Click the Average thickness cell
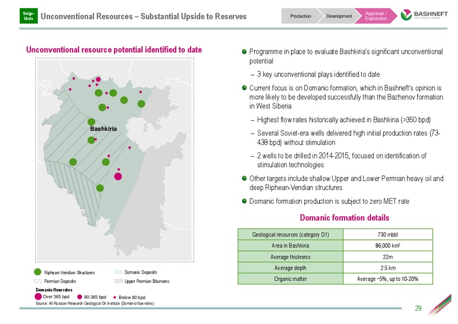The width and height of the screenshot is (458, 324). pos(291,257)
